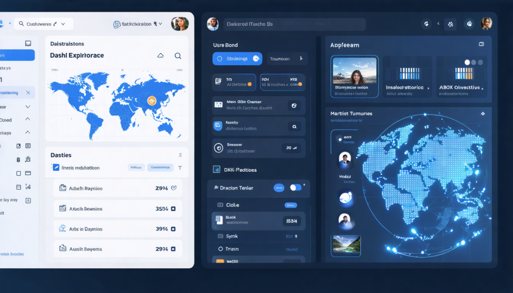Select the second wider tag button in Dasties
513x293 pixels.
(x=160, y=167)
